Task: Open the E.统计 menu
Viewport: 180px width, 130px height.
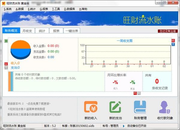Action: click(x=31, y=9)
